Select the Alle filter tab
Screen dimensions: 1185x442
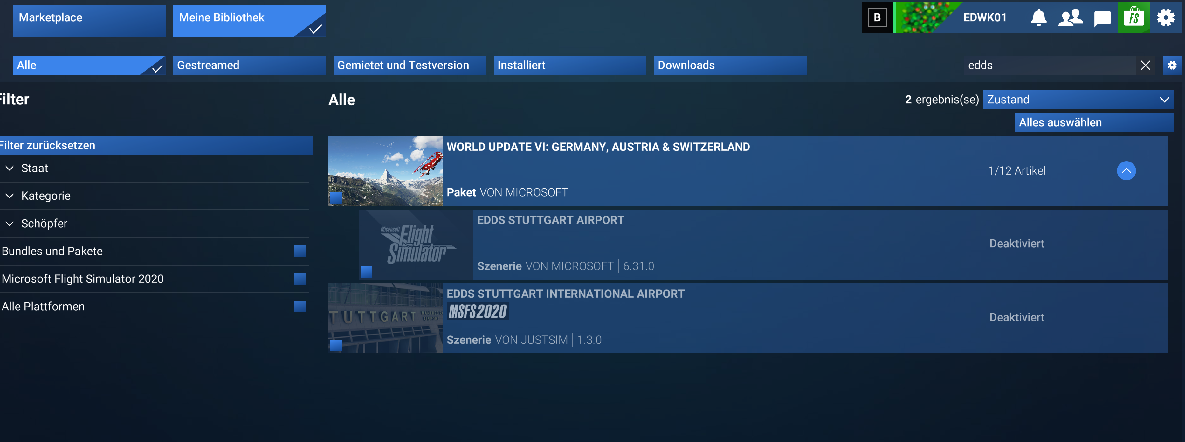[89, 65]
